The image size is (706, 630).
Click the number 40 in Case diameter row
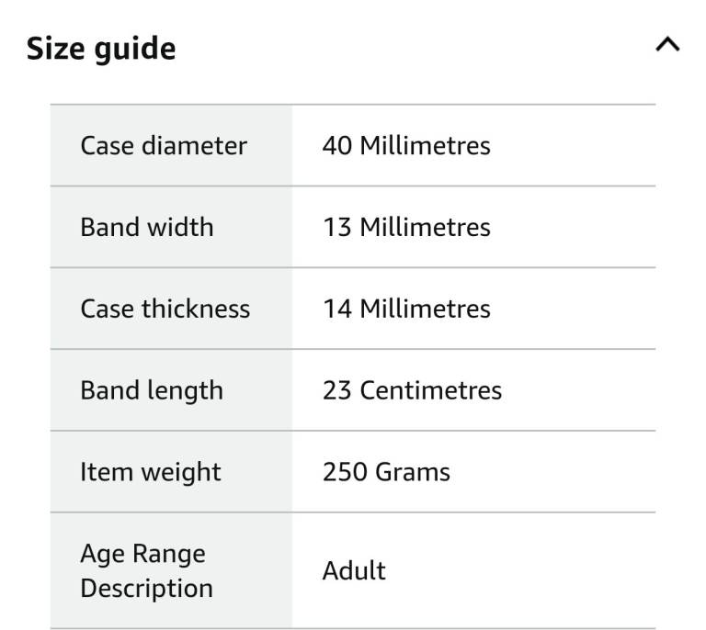(336, 145)
